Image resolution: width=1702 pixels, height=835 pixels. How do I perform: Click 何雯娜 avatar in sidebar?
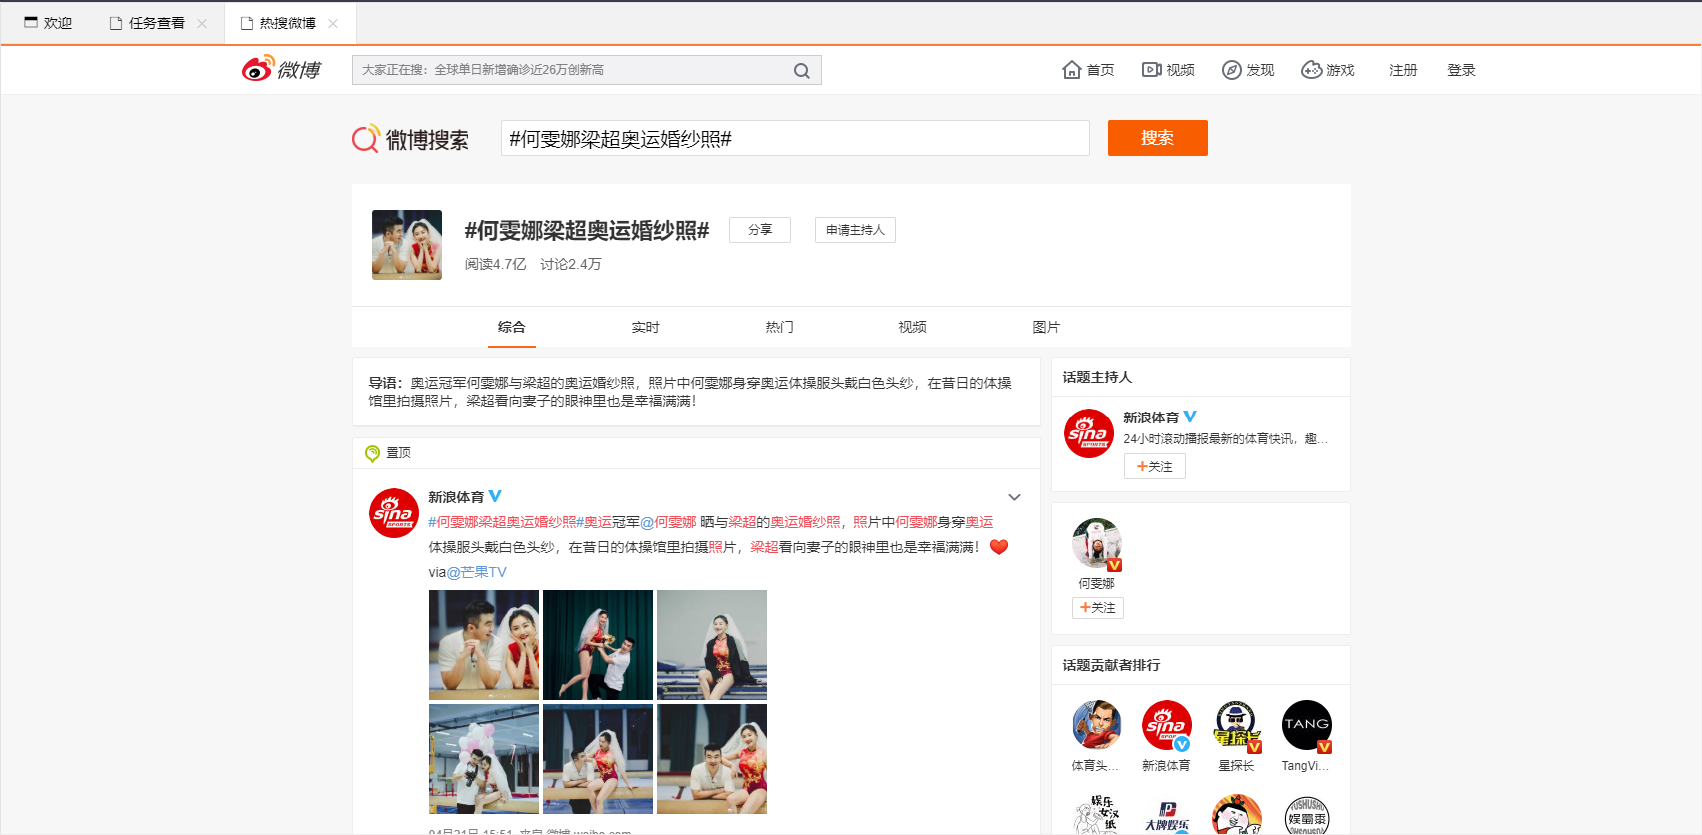pyautogui.click(x=1097, y=544)
